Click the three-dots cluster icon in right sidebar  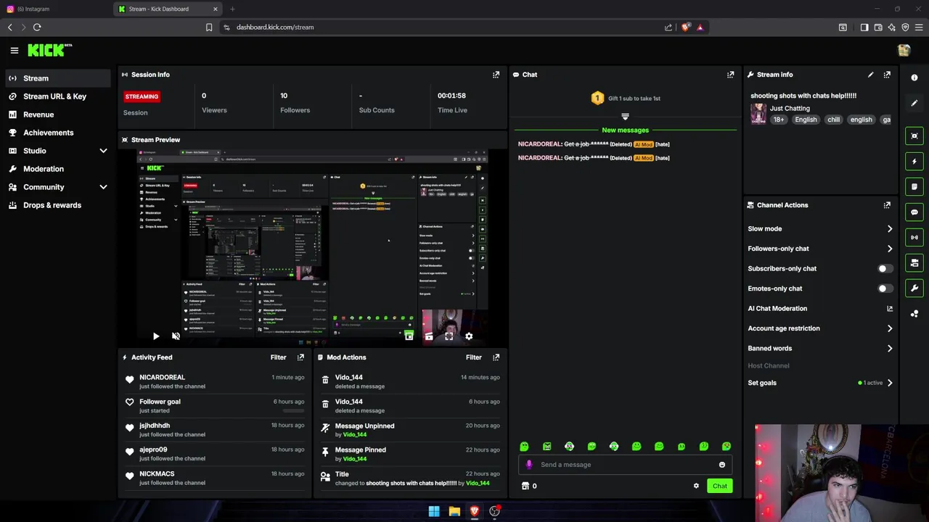[914, 313]
